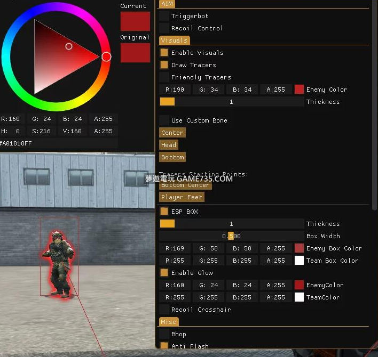Open the glow EnemyColor swatch
The width and height of the screenshot is (378, 357).
pyautogui.click(x=299, y=285)
